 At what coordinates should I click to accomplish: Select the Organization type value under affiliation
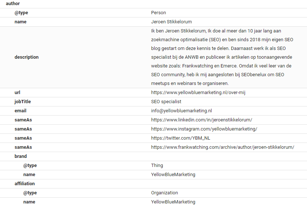(x=164, y=193)
